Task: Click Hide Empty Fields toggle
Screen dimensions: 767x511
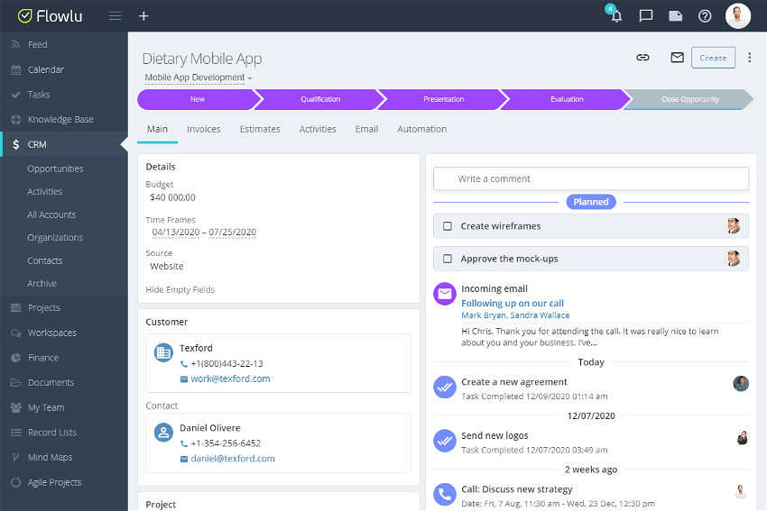Action: click(x=180, y=290)
